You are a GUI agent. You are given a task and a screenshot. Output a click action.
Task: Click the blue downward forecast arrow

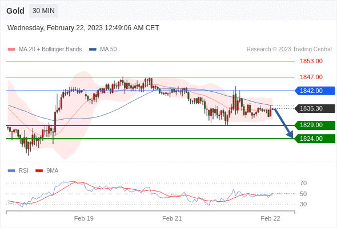[x=284, y=123]
